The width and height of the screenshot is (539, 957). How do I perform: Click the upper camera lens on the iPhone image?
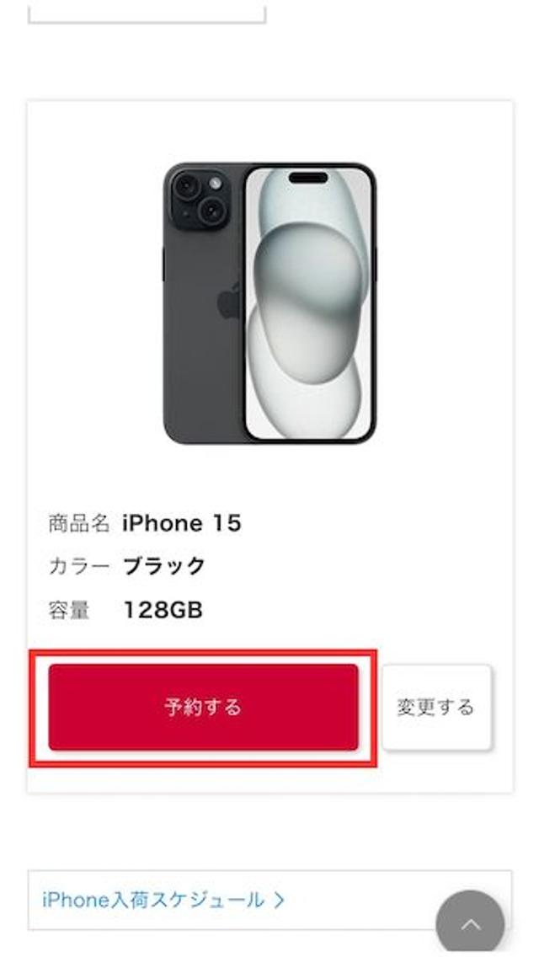click(186, 185)
